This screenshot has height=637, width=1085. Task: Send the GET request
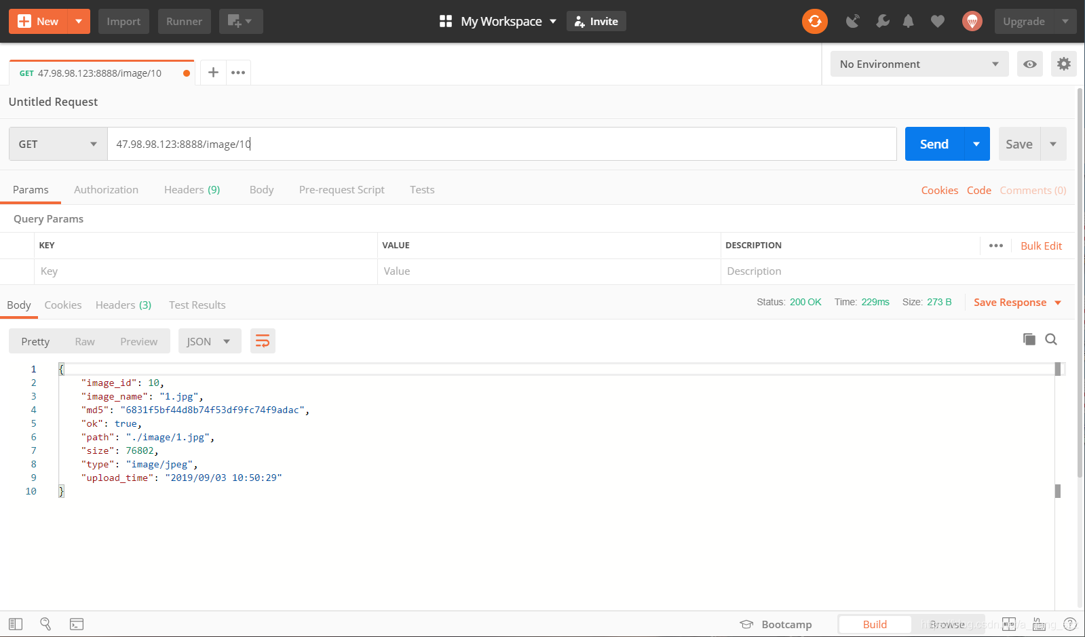[x=934, y=144]
